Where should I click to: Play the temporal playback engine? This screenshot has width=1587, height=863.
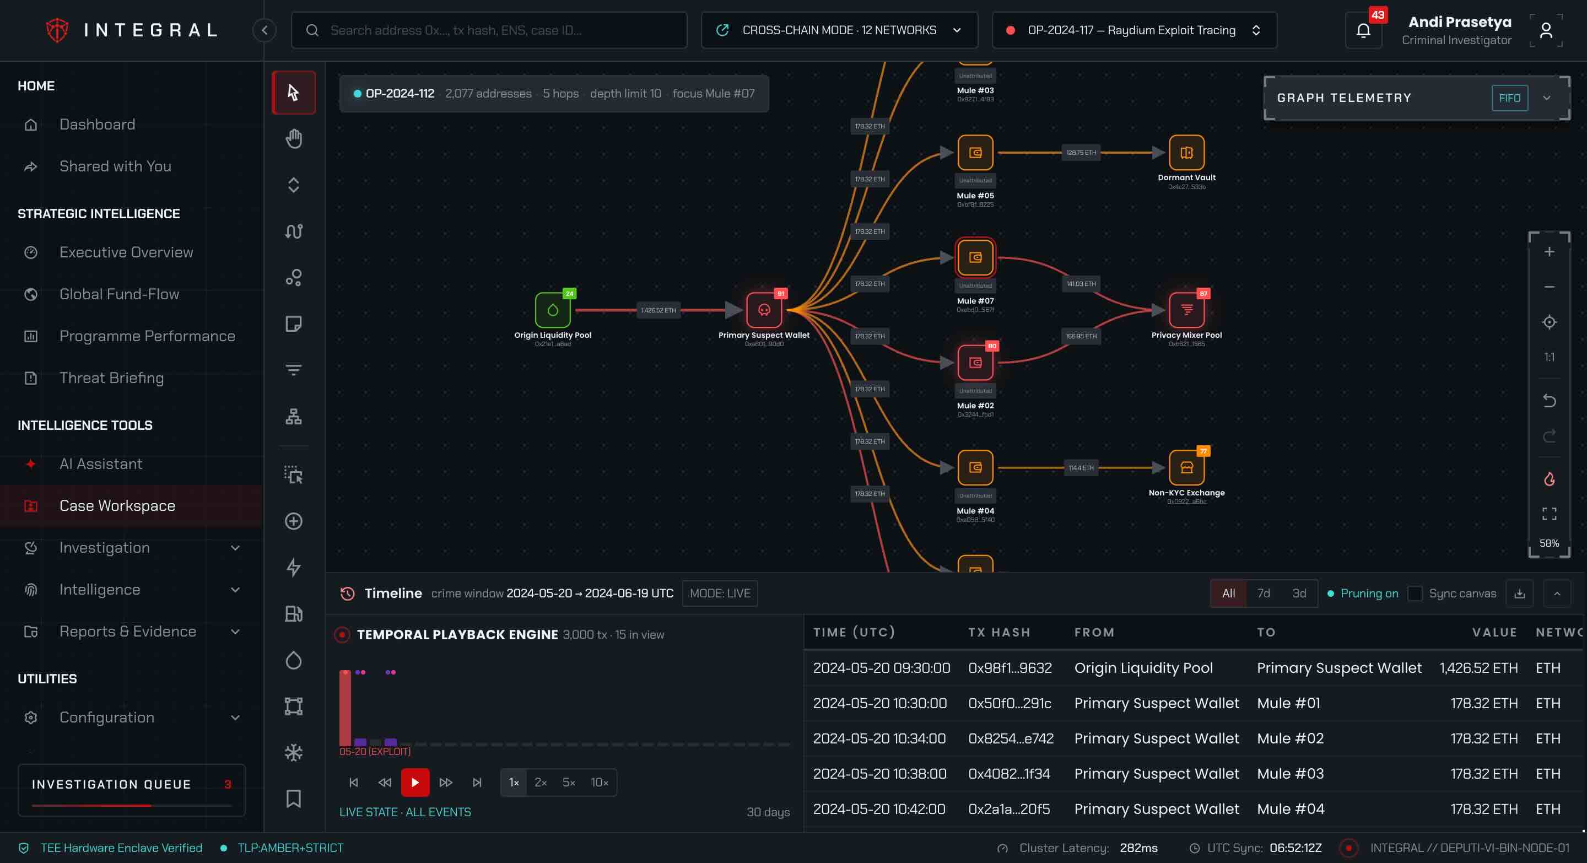click(x=414, y=783)
